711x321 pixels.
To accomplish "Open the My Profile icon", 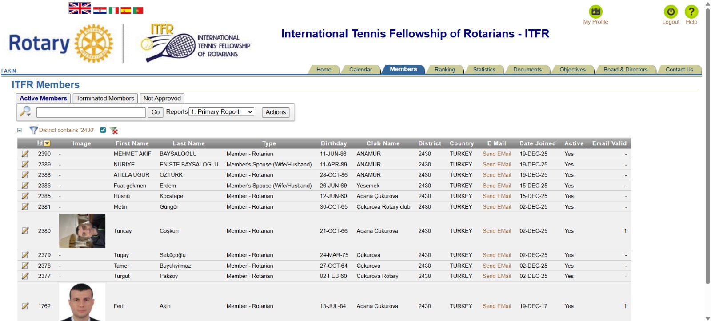I will (x=595, y=12).
